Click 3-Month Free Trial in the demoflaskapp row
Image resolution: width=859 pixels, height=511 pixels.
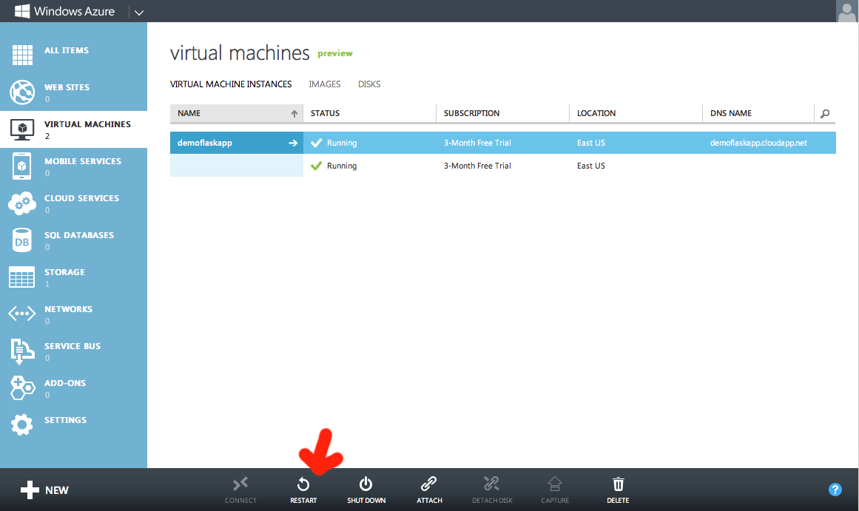click(477, 143)
